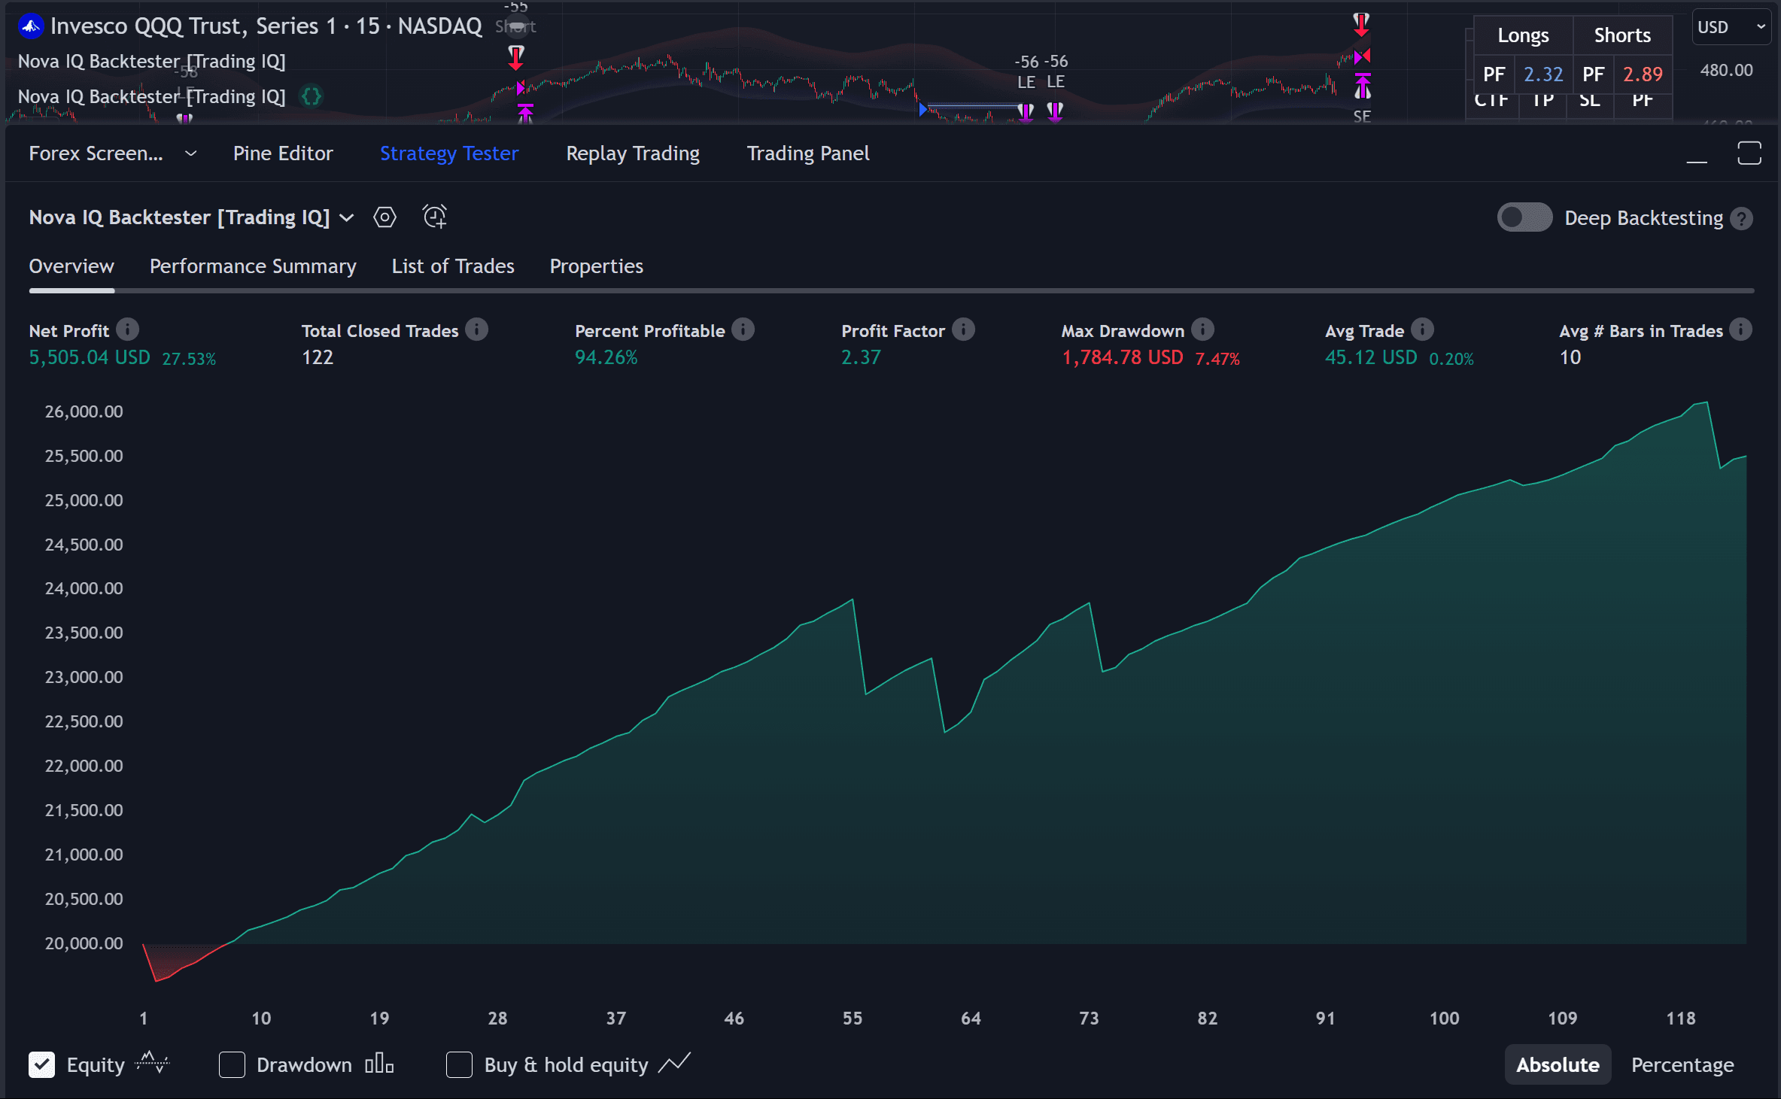Click the Equity line chart icon
This screenshot has height=1099, width=1781.
pos(152,1063)
